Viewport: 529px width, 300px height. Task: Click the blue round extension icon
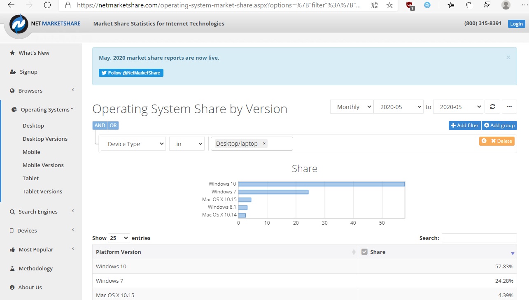click(x=427, y=5)
